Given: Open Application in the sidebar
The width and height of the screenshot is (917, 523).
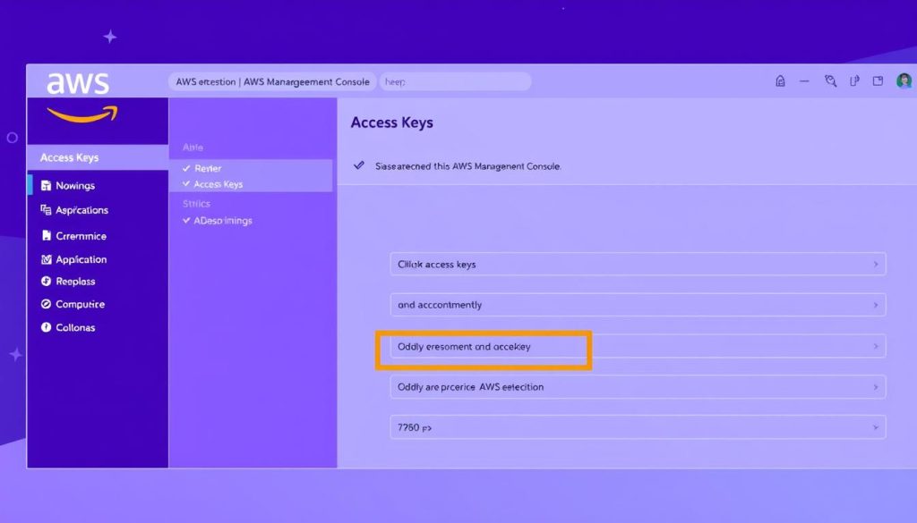Looking at the screenshot, I should click(81, 259).
